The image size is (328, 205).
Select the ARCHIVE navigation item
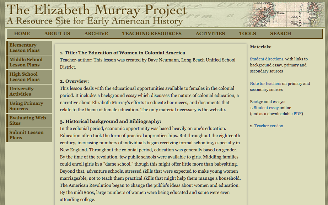96,33
